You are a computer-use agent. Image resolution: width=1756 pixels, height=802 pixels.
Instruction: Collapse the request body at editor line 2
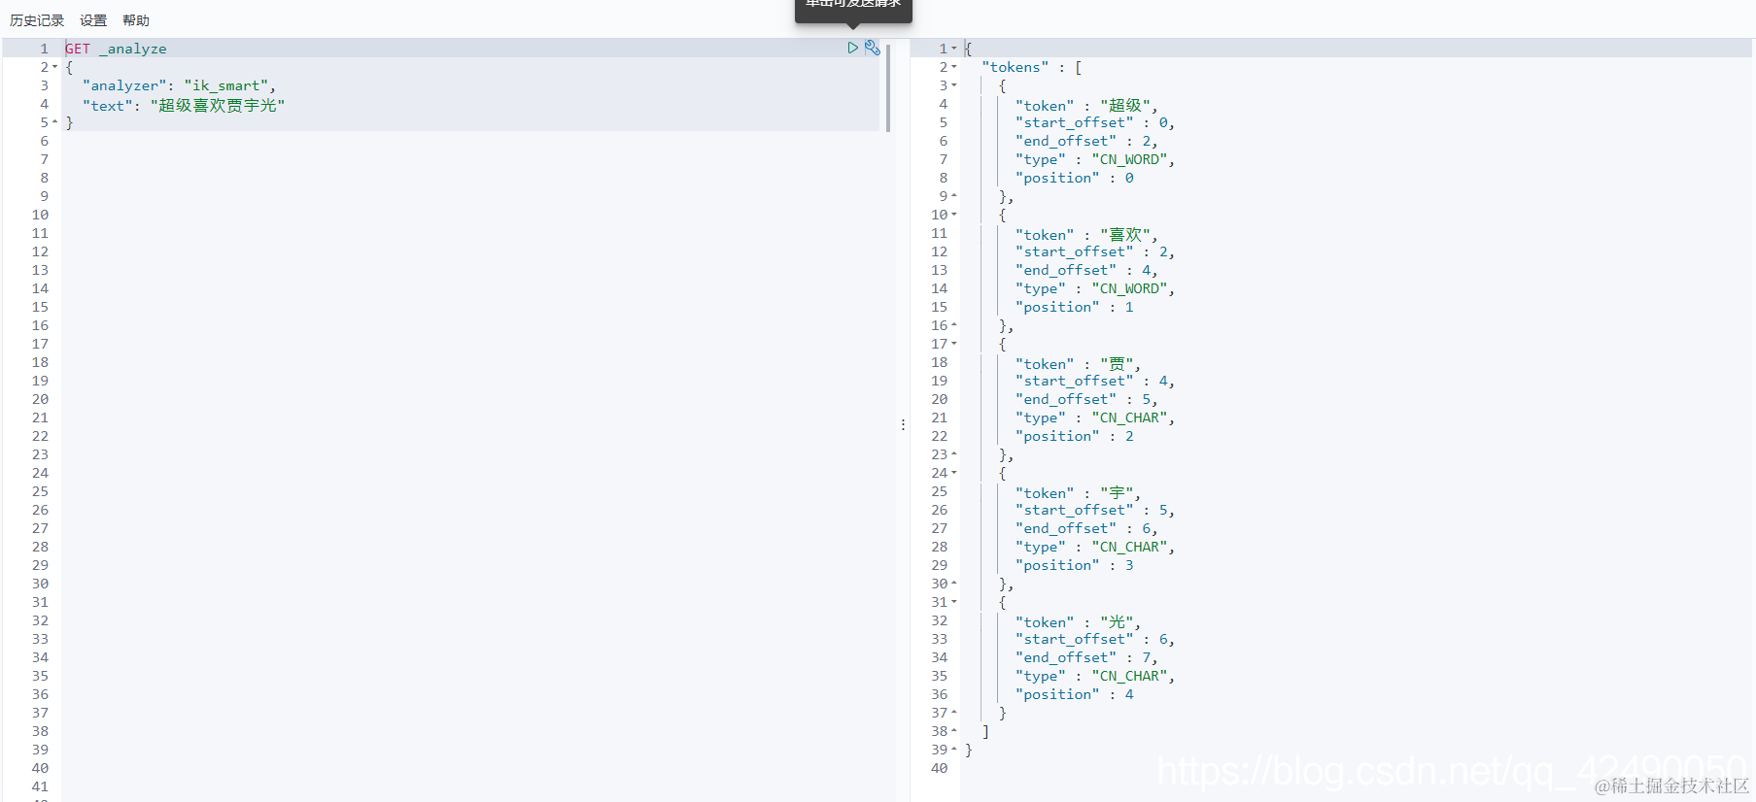pyautogui.click(x=54, y=67)
